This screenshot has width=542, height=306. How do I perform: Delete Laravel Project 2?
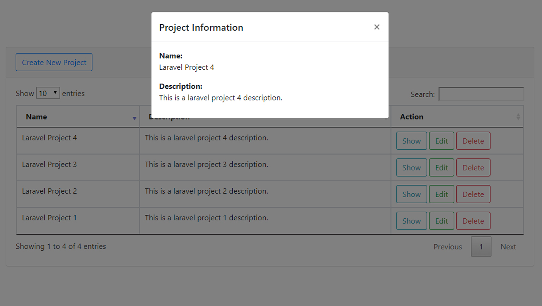[x=473, y=194]
